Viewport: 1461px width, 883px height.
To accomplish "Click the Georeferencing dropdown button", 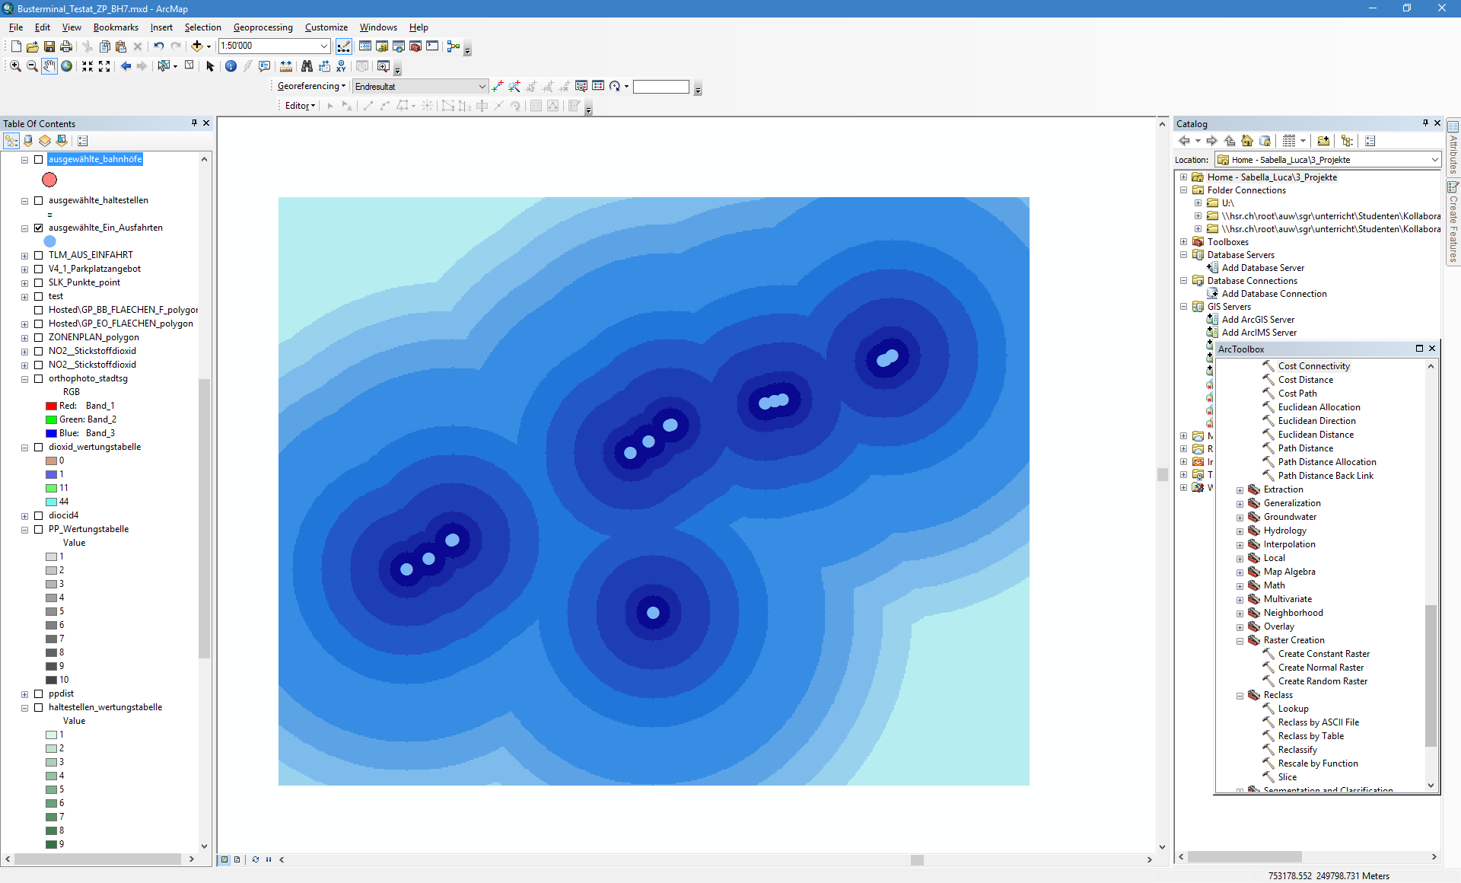I will 311,86.
